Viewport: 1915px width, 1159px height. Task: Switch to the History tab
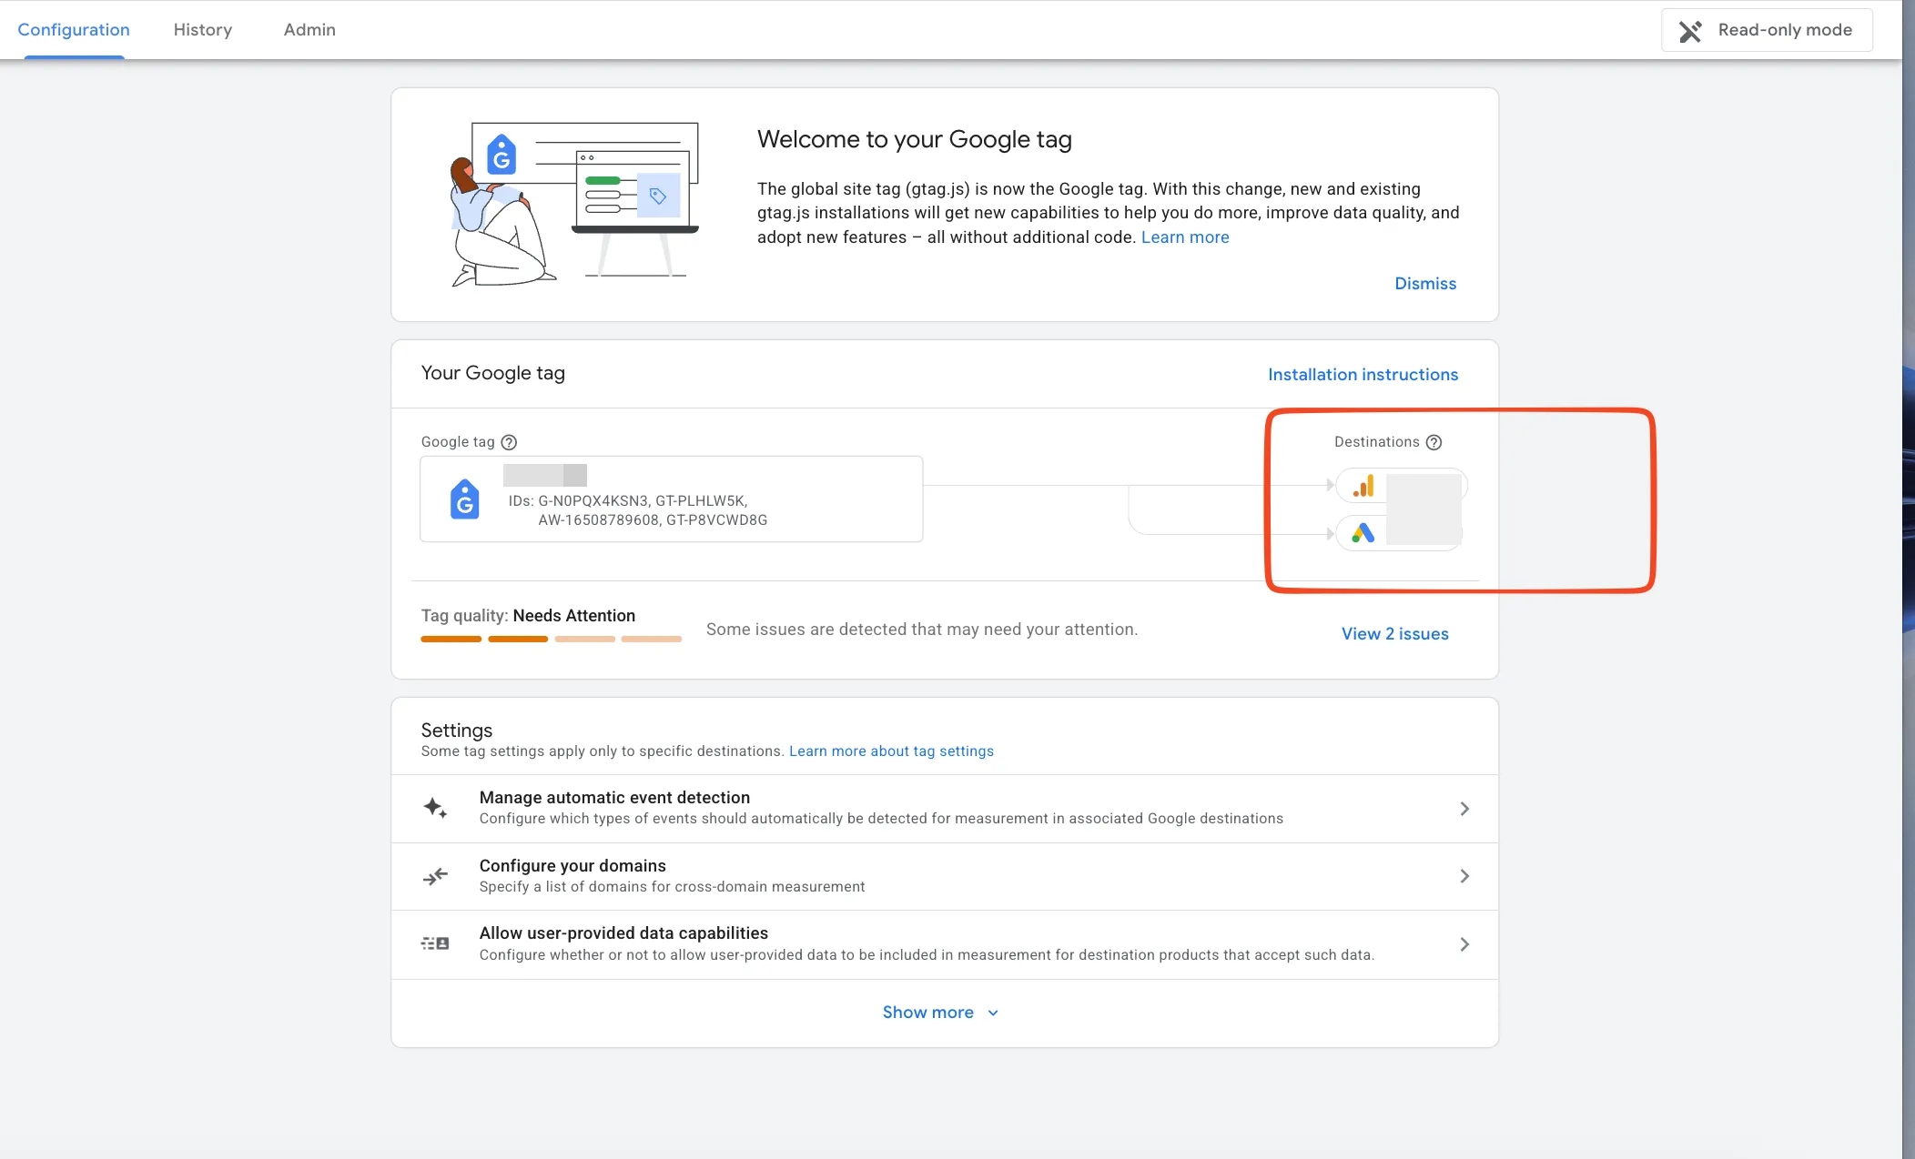coord(203,29)
